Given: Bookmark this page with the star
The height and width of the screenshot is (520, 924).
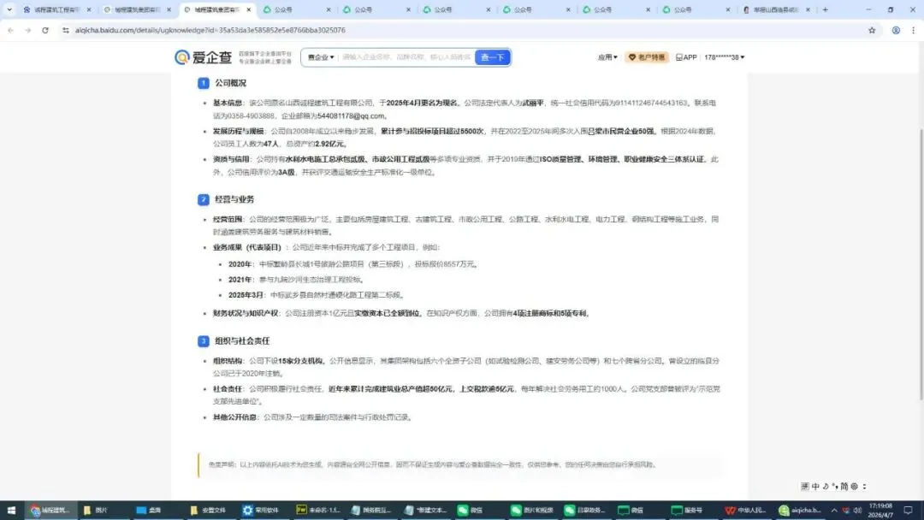Looking at the screenshot, I should 872,30.
